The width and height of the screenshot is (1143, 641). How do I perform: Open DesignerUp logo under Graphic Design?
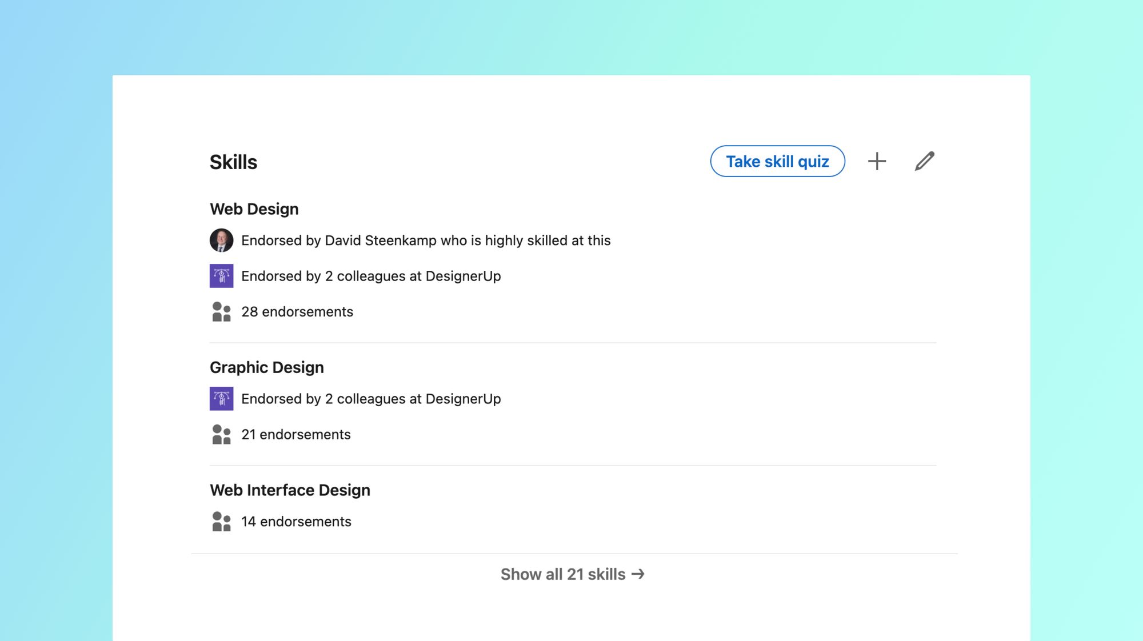221,399
